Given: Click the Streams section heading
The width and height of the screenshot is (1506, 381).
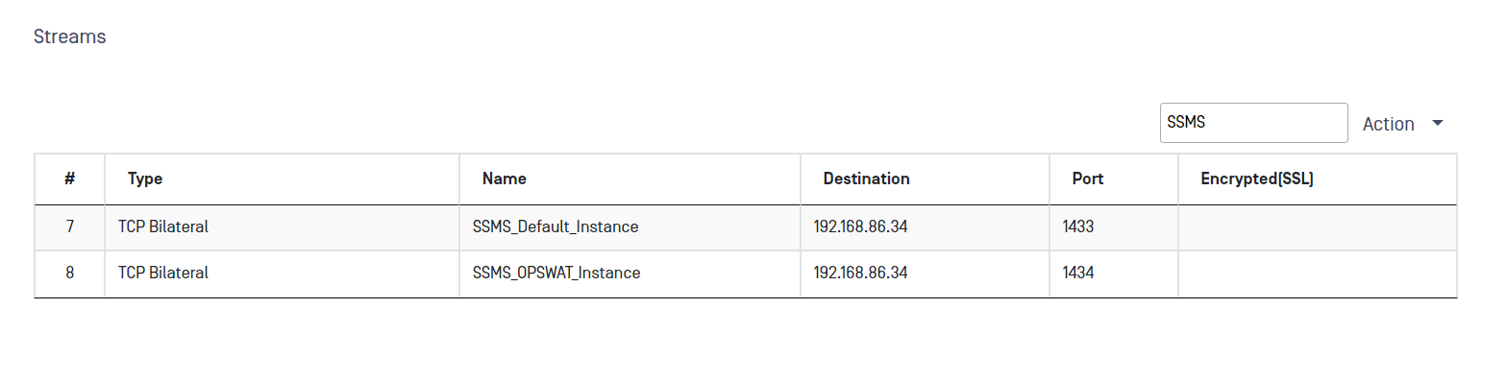Looking at the screenshot, I should 69,37.
